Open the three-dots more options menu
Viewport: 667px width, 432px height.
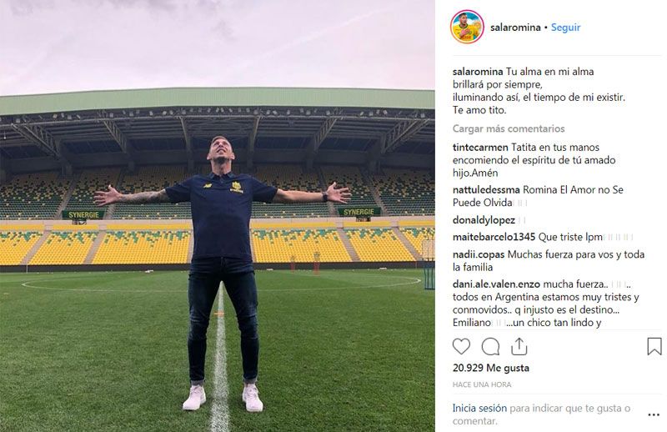pyautogui.click(x=654, y=415)
